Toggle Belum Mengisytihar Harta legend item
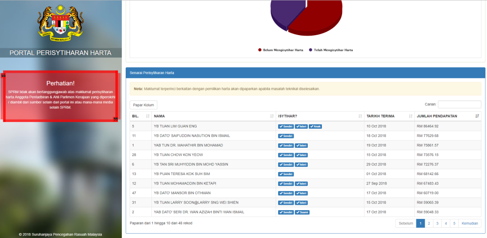487x238 pixels. pos(281,50)
